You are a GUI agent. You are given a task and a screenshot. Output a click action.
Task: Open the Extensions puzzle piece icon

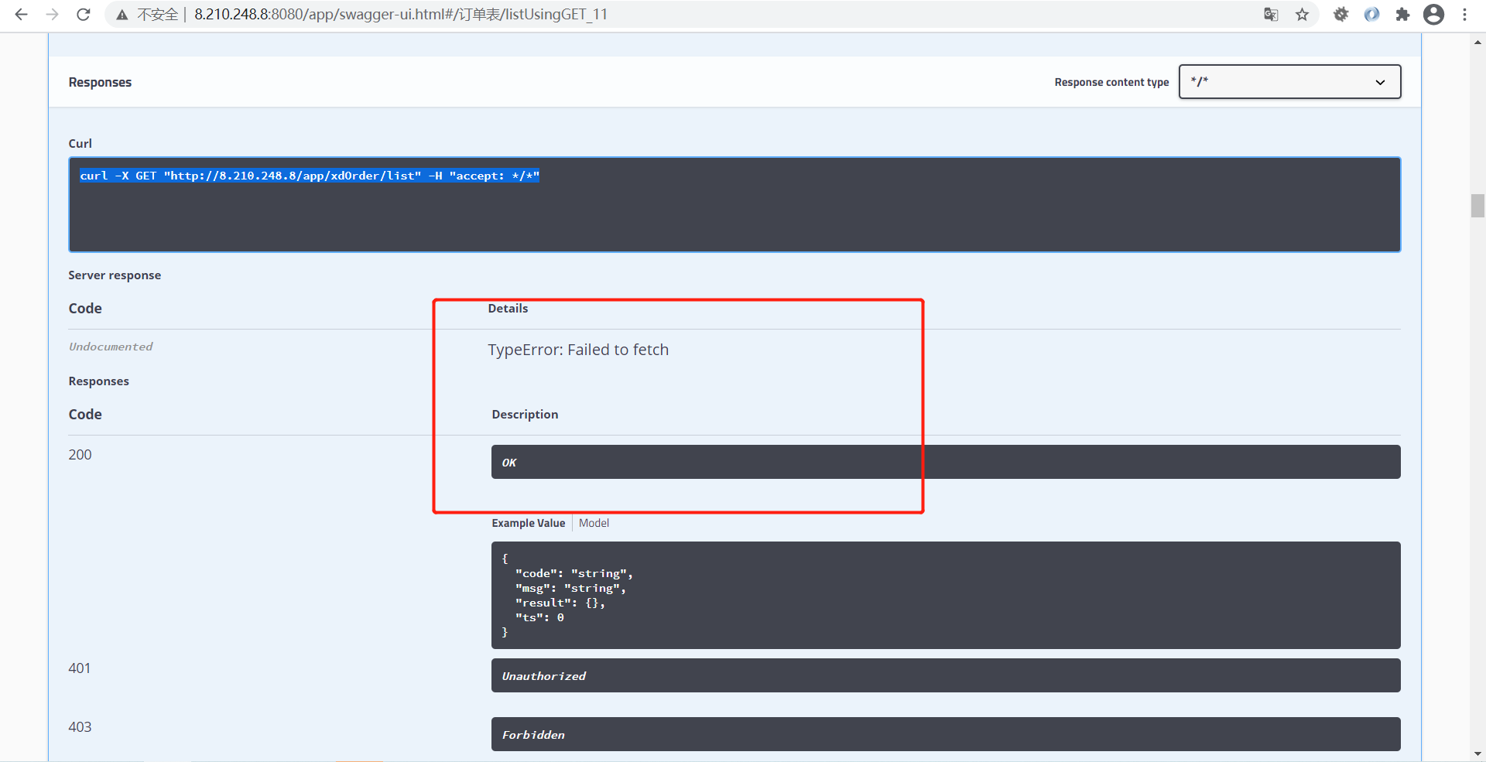1403,14
